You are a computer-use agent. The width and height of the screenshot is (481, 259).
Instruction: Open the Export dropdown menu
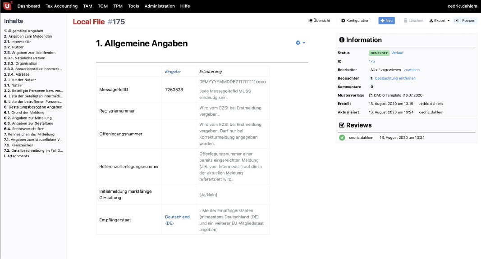coord(440,21)
